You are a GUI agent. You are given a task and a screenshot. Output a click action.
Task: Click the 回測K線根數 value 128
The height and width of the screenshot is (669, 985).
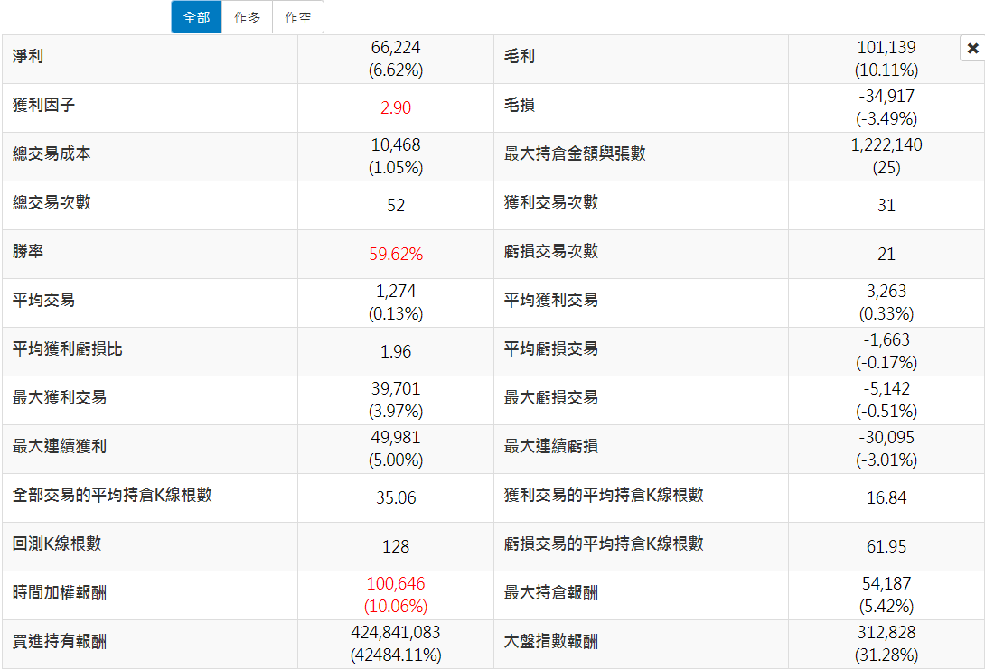pyautogui.click(x=396, y=547)
